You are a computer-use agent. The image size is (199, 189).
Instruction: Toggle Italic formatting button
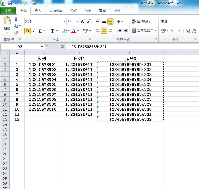coord(34,31)
